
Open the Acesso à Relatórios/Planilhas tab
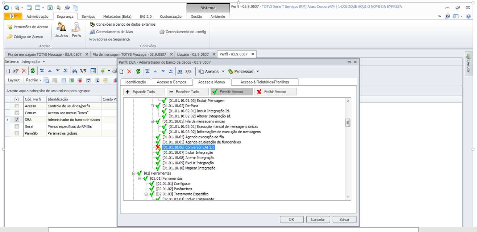[x=265, y=82]
